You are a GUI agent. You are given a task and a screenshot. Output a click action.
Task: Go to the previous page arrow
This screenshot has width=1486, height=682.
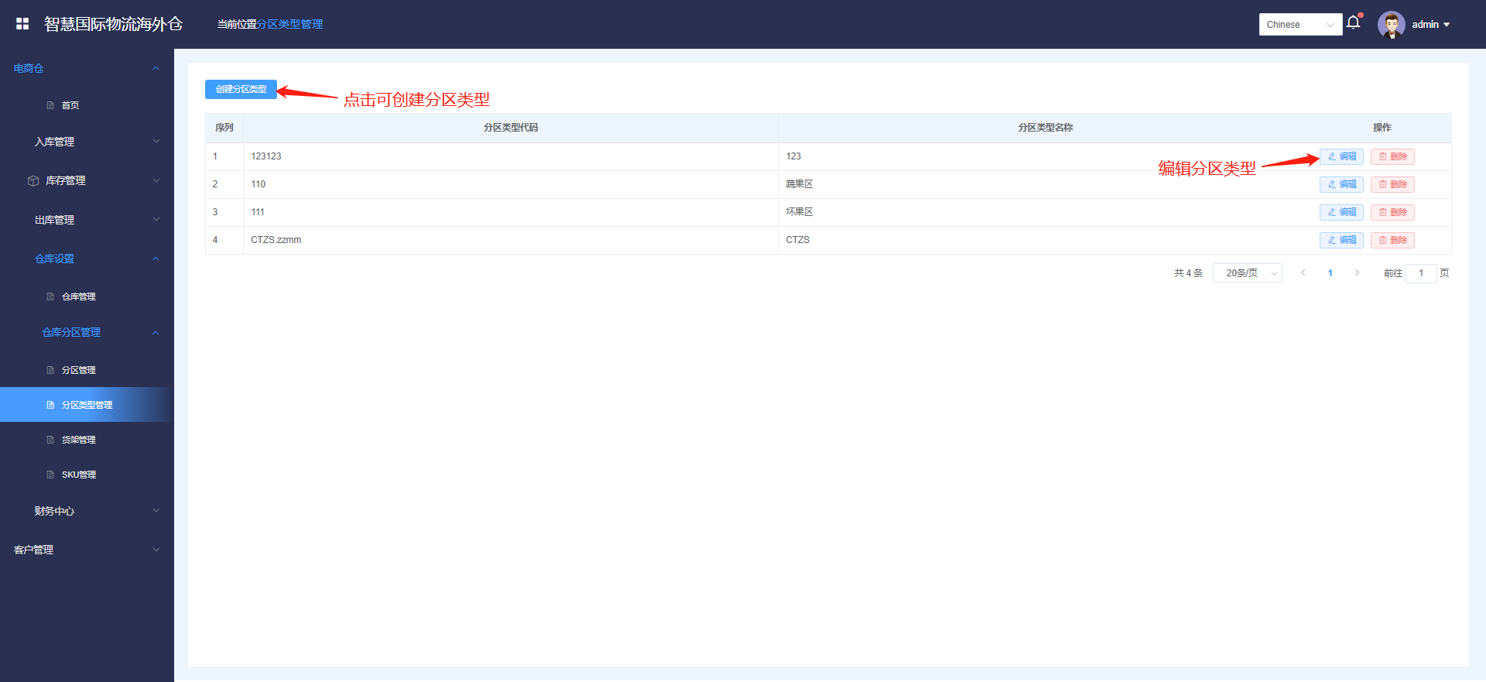click(1303, 272)
